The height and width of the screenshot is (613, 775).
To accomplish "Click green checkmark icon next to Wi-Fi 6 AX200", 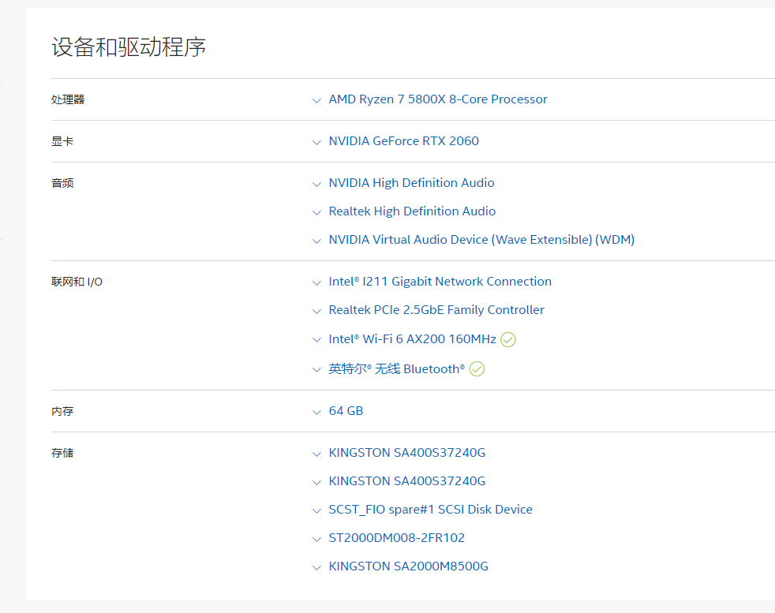I will point(508,339).
